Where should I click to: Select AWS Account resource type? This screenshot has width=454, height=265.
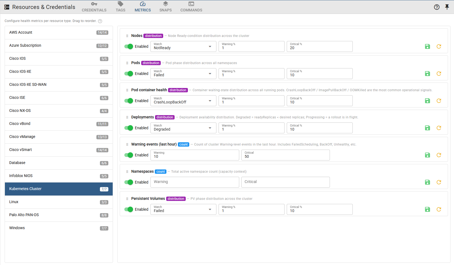pyautogui.click(x=59, y=33)
